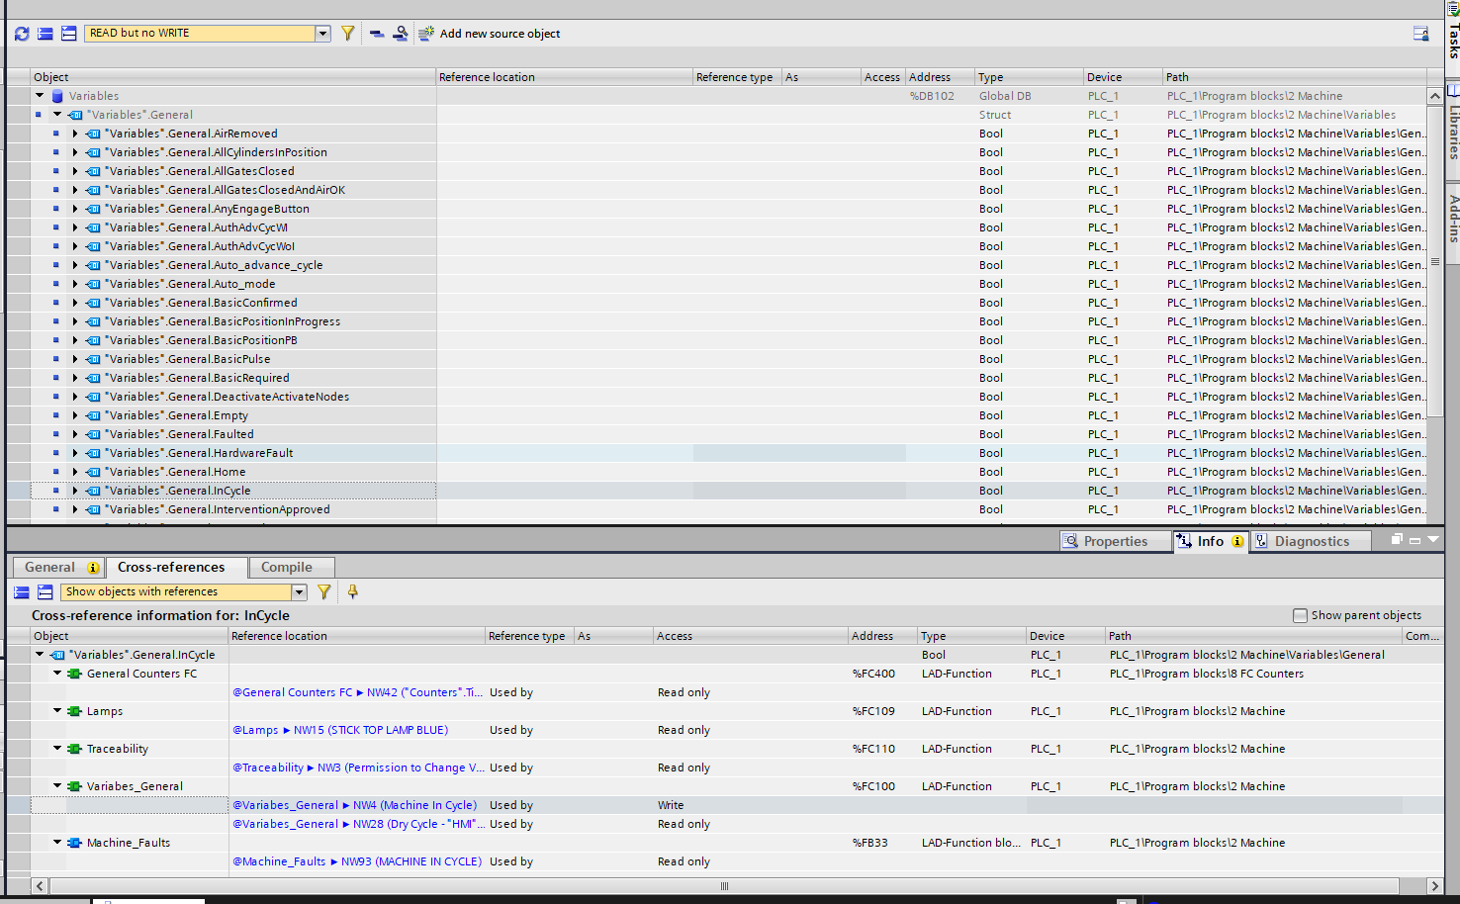The image size is (1460, 904).
Task: Open the Diagnostics tab
Action: [x=1311, y=541]
